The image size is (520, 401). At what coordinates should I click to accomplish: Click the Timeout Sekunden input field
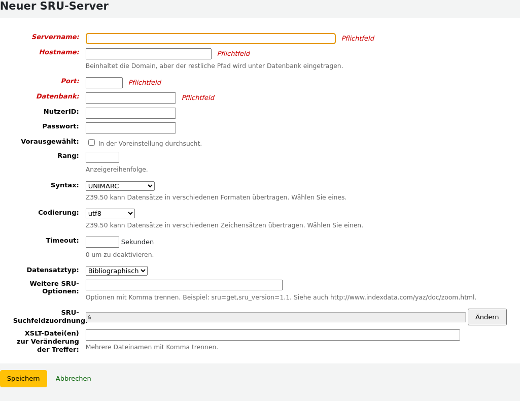tap(102, 242)
